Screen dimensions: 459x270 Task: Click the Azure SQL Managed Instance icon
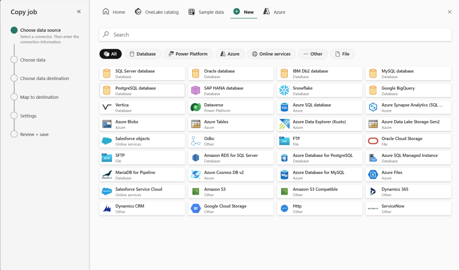(373, 158)
